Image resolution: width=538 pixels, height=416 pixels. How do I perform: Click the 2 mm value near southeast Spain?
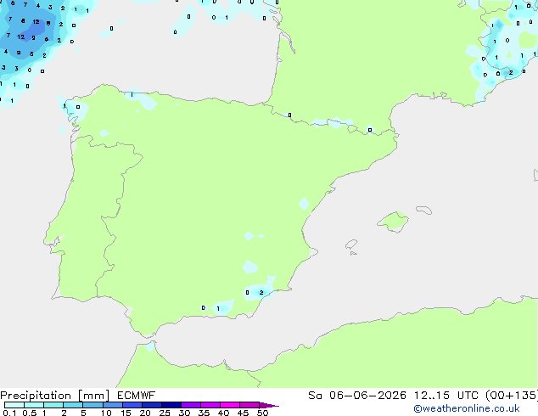pyautogui.click(x=261, y=292)
